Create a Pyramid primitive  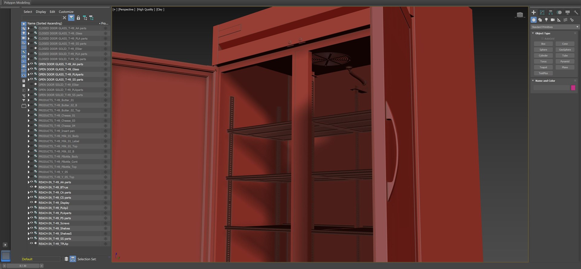click(565, 61)
